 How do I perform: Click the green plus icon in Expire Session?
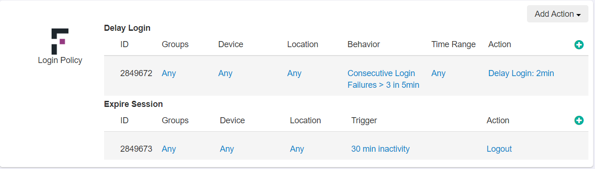[x=579, y=120]
